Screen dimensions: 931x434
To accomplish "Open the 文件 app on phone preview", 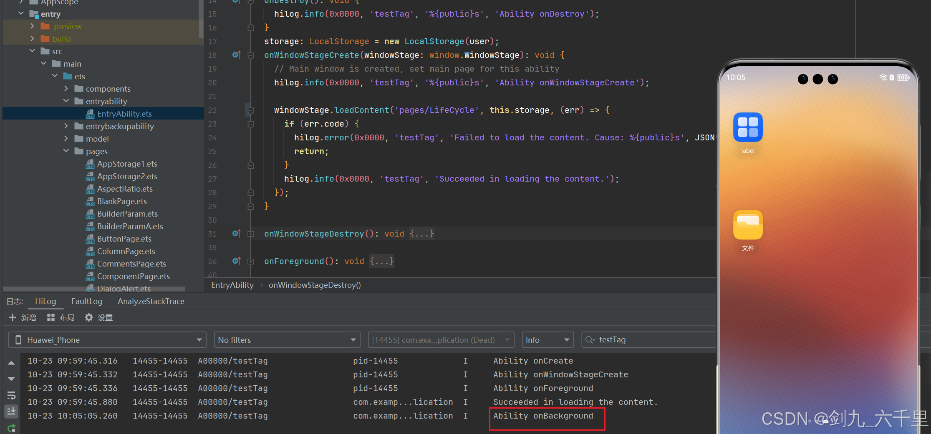I will coord(748,225).
